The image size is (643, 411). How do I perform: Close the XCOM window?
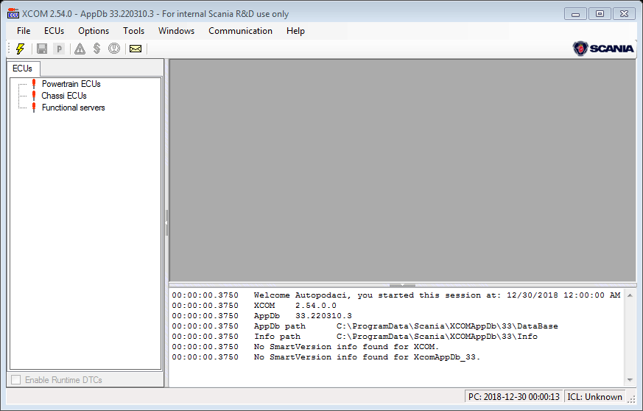(x=624, y=14)
